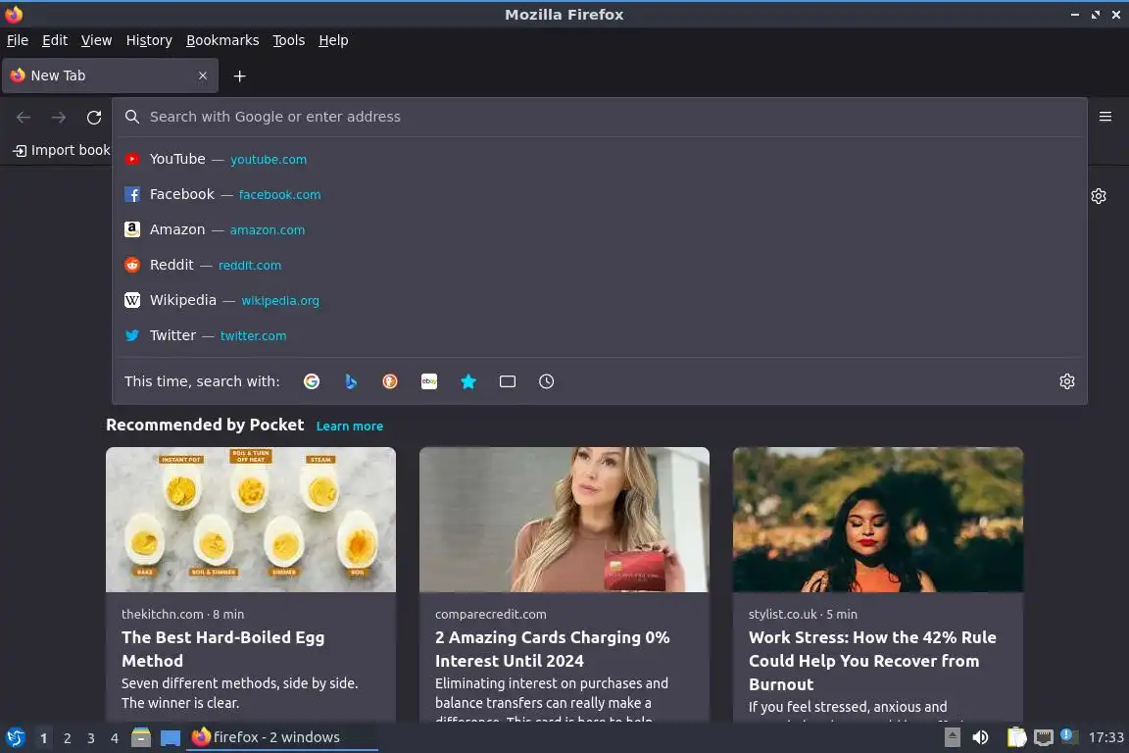The image size is (1129, 753).
Task: Switch to workspace 3 in taskbar
Action: coord(91,738)
